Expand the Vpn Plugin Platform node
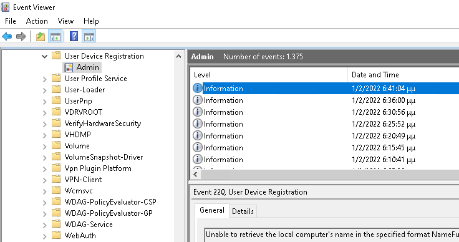 click(x=44, y=169)
